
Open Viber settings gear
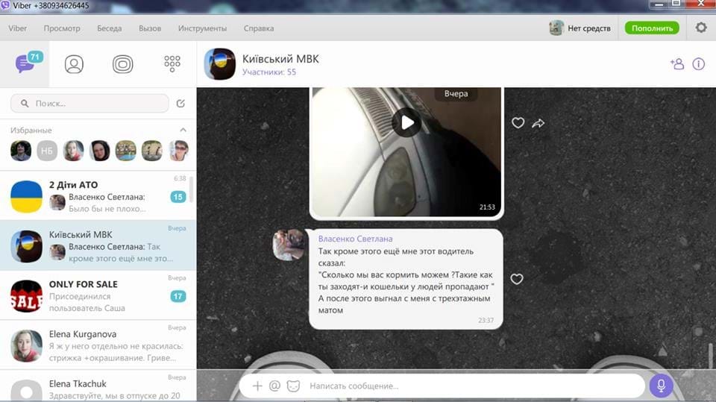[701, 28]
